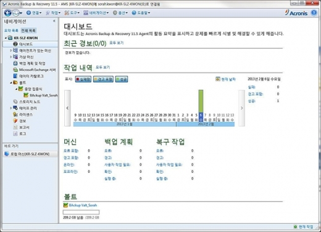321x232 pixels.
Task: Expand the 테이프 관리 tree node
Action: pos(10,108)
